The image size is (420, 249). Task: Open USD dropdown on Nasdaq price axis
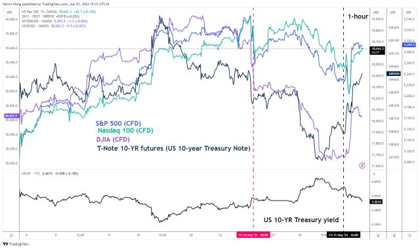(x=376, y=12)
